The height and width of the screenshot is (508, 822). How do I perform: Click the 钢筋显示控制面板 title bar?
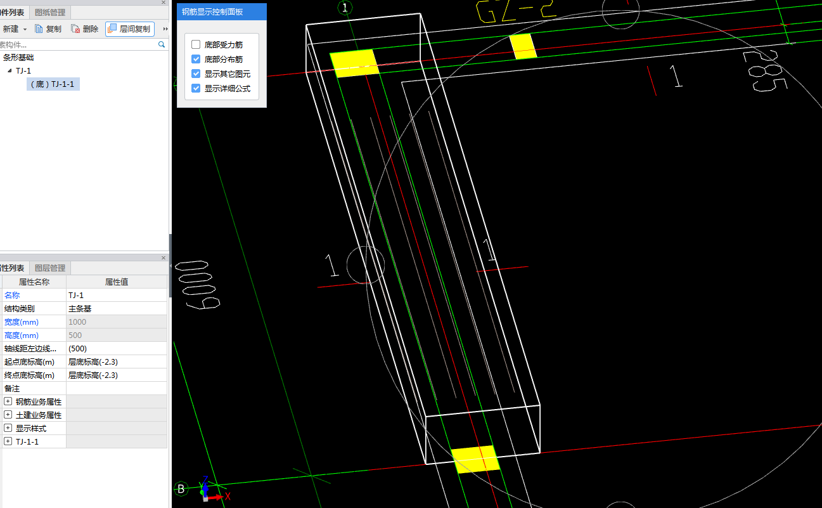pos(222,11)
